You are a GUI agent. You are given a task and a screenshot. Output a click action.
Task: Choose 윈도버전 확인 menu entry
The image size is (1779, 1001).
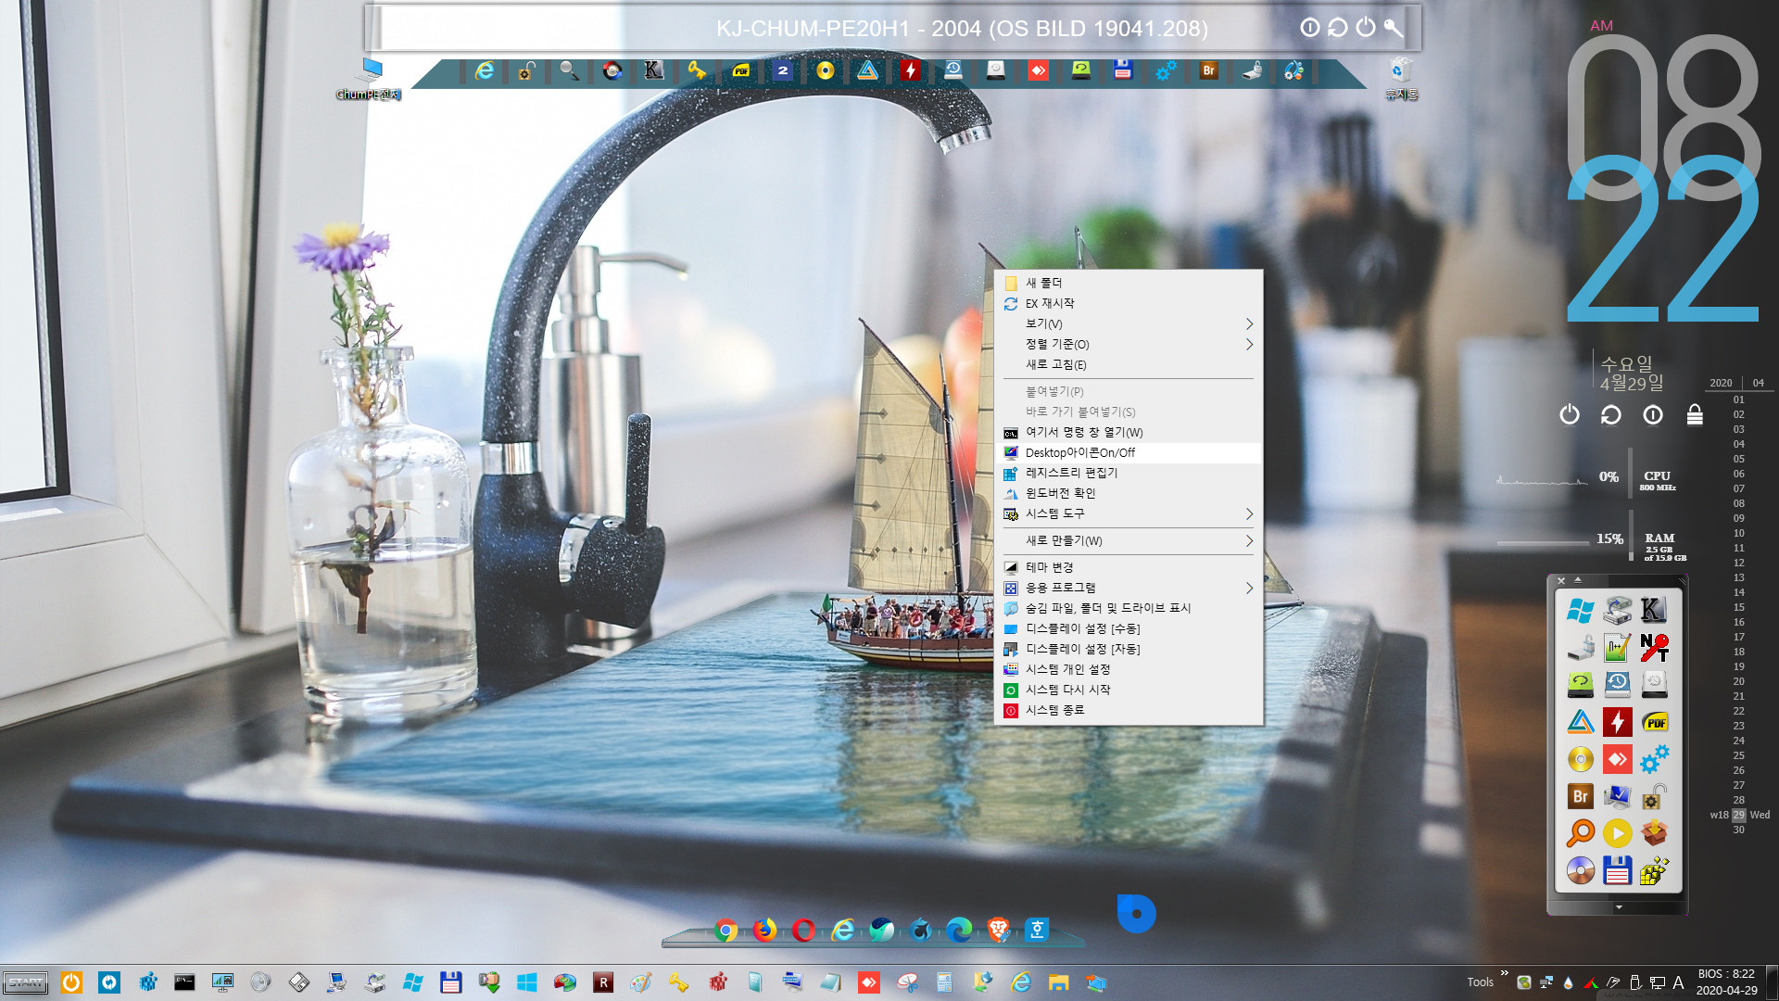1129,493
